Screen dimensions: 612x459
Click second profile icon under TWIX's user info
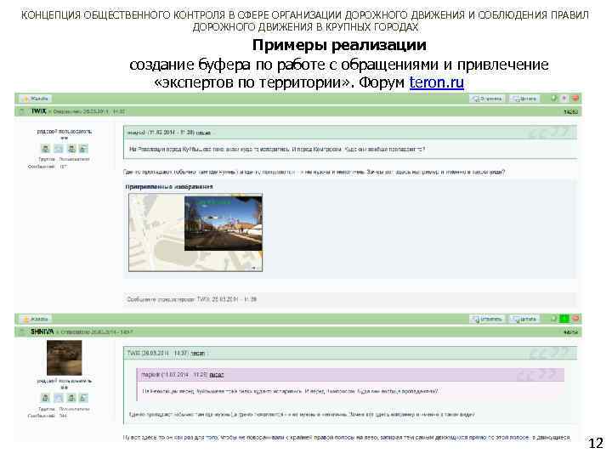click(x=58, y=149)
